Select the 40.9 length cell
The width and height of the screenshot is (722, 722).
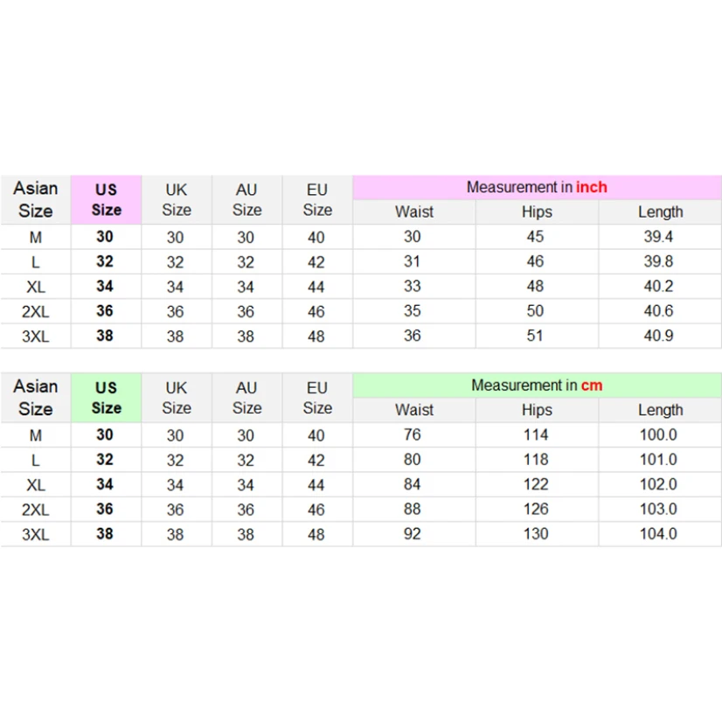pyautogui.click(x=660, y=336)
